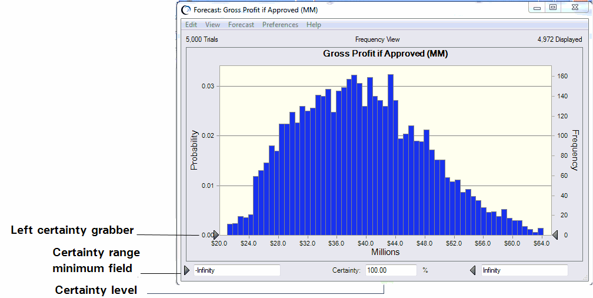Maximize the Forecast window
Viewport: 593px width, 298px height.
(553, 7)
